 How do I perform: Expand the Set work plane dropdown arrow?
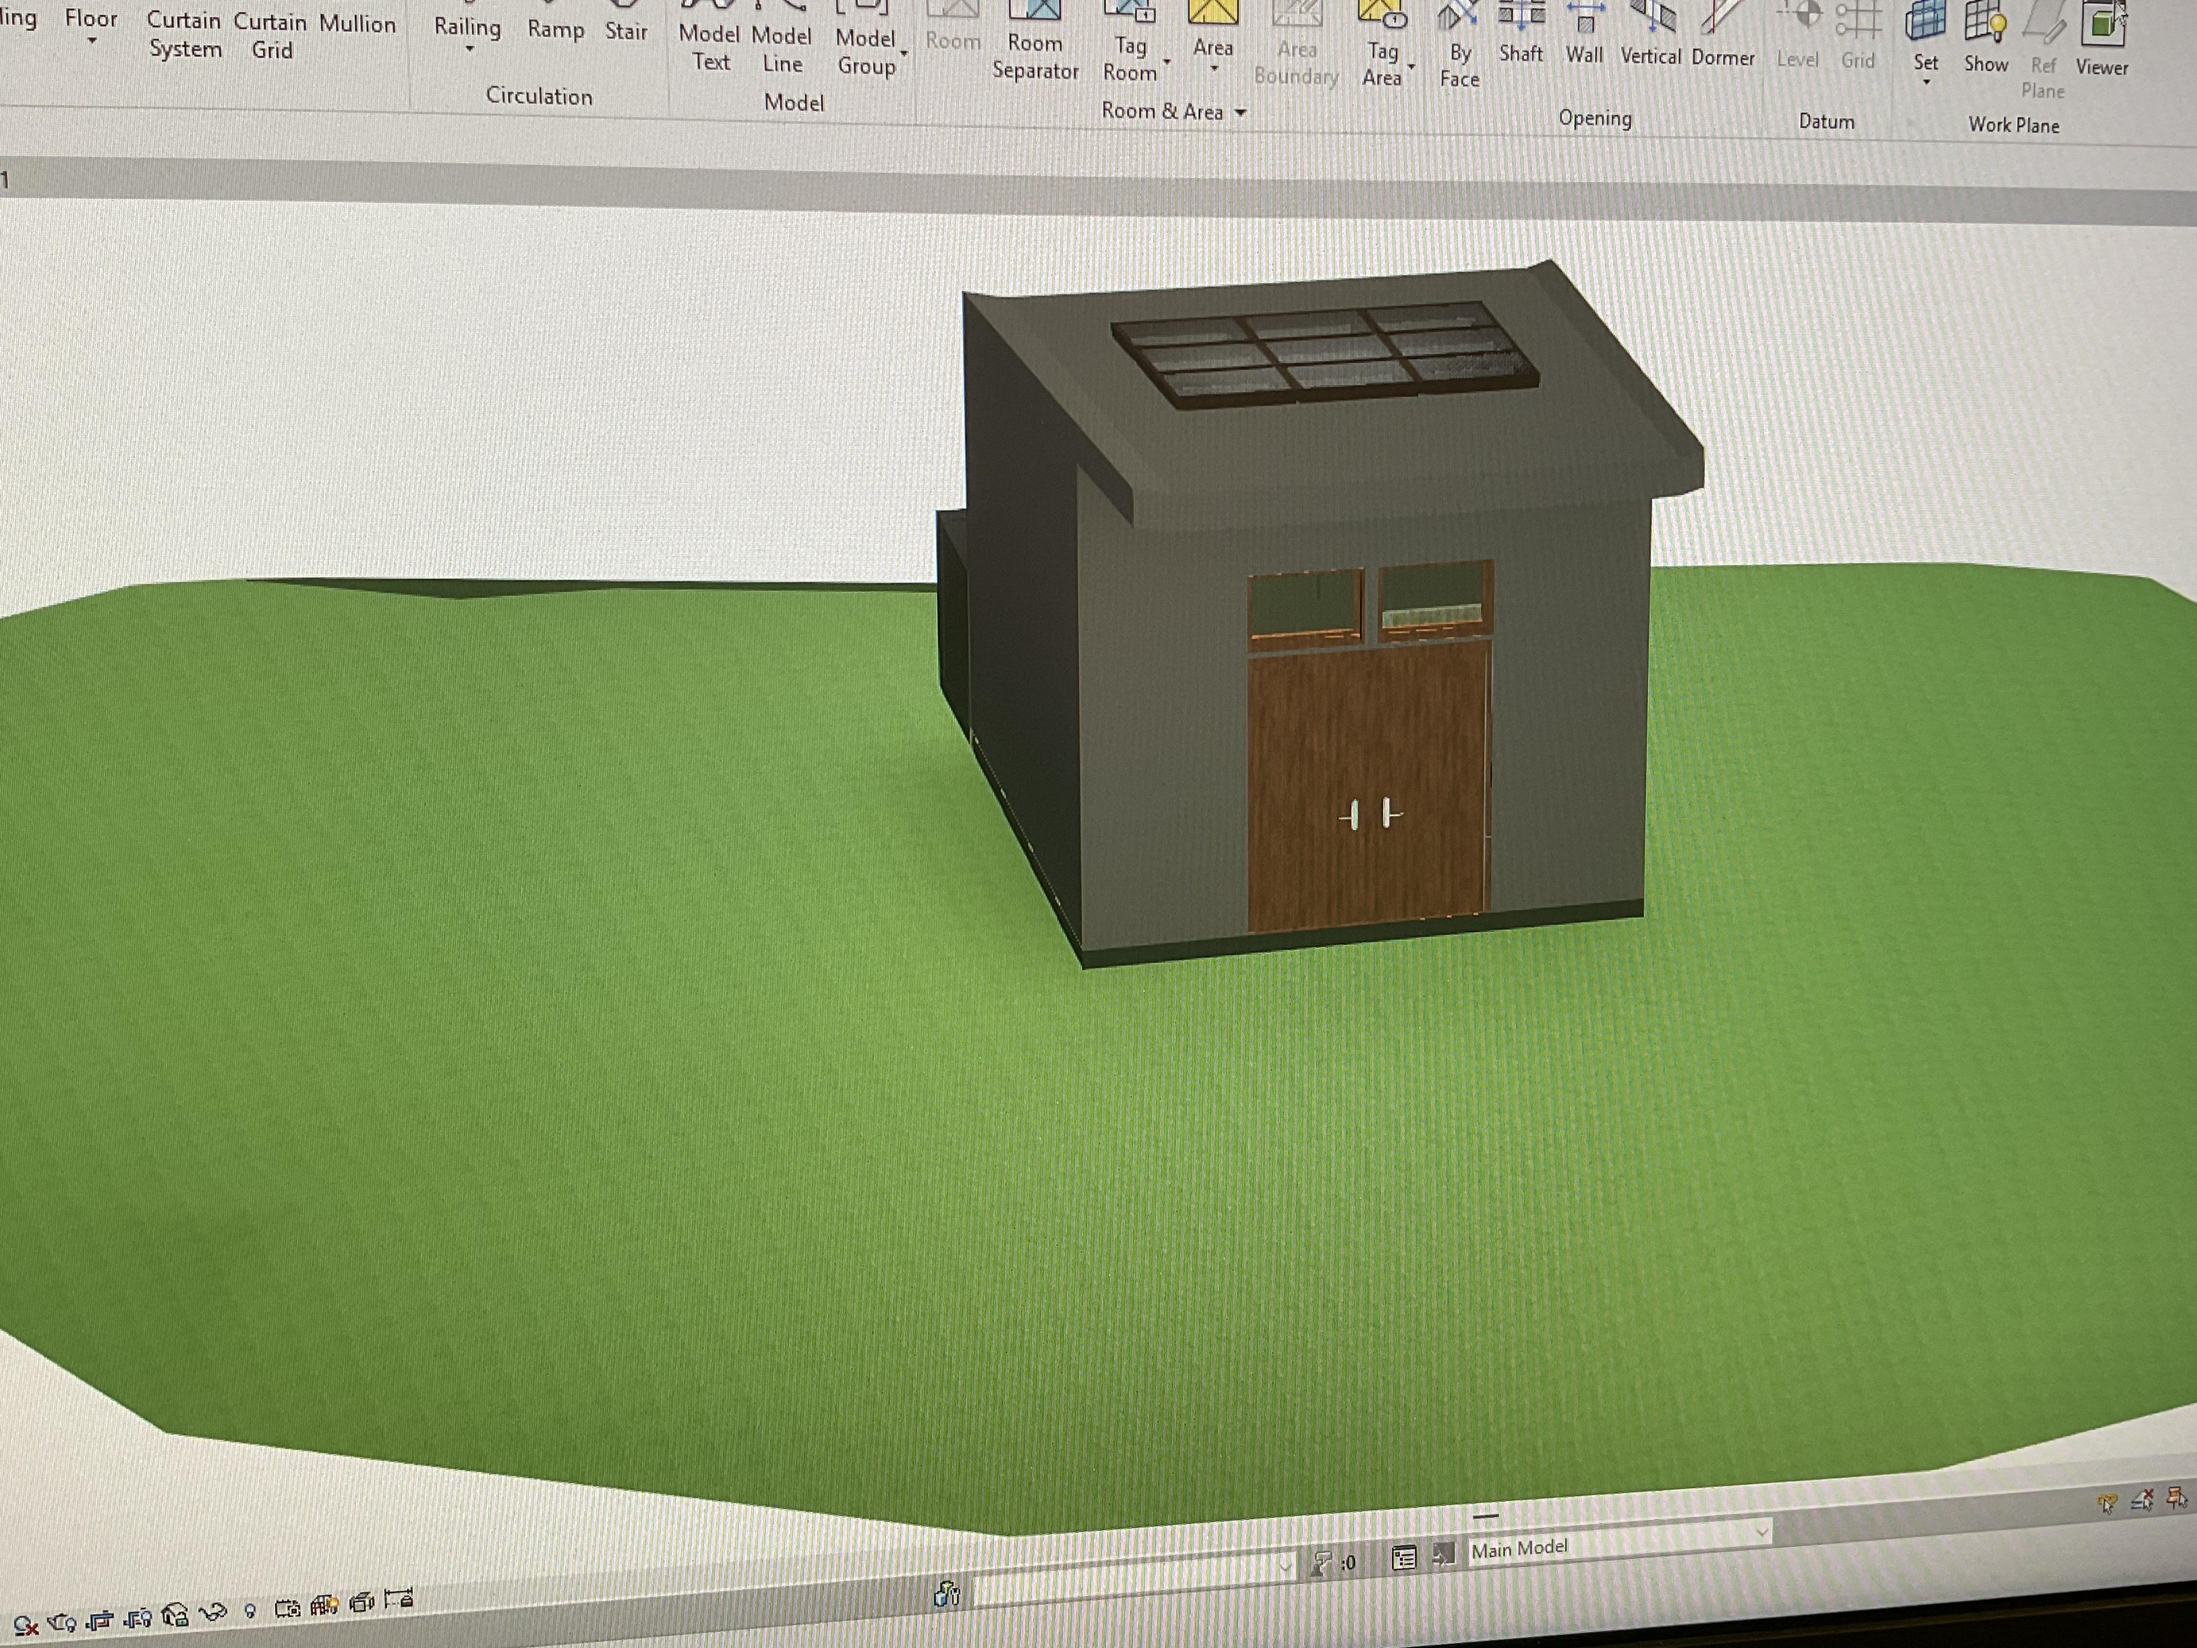[1926, 82]
